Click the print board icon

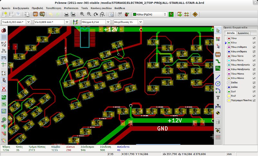(x=66, y=14)
